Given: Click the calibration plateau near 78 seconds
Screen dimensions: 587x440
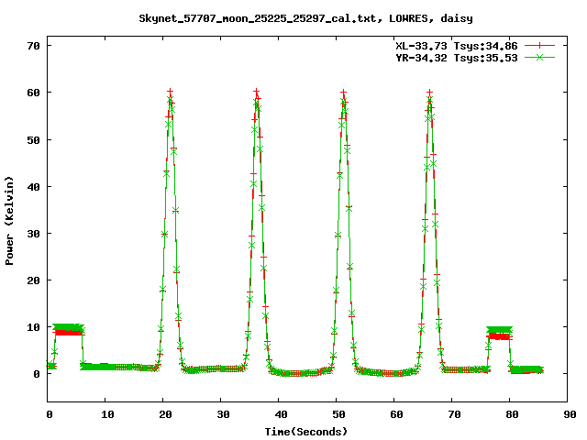Looking at the screenshot, I should 499,333.
